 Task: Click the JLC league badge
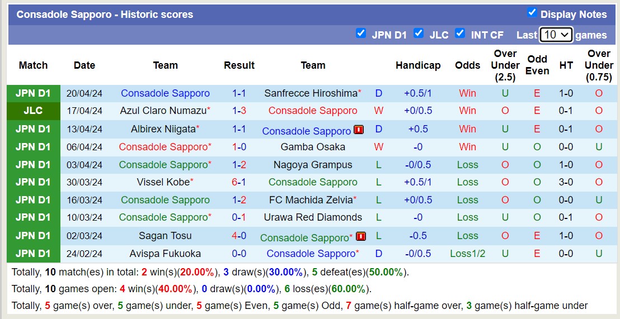(x=33, y=111)
